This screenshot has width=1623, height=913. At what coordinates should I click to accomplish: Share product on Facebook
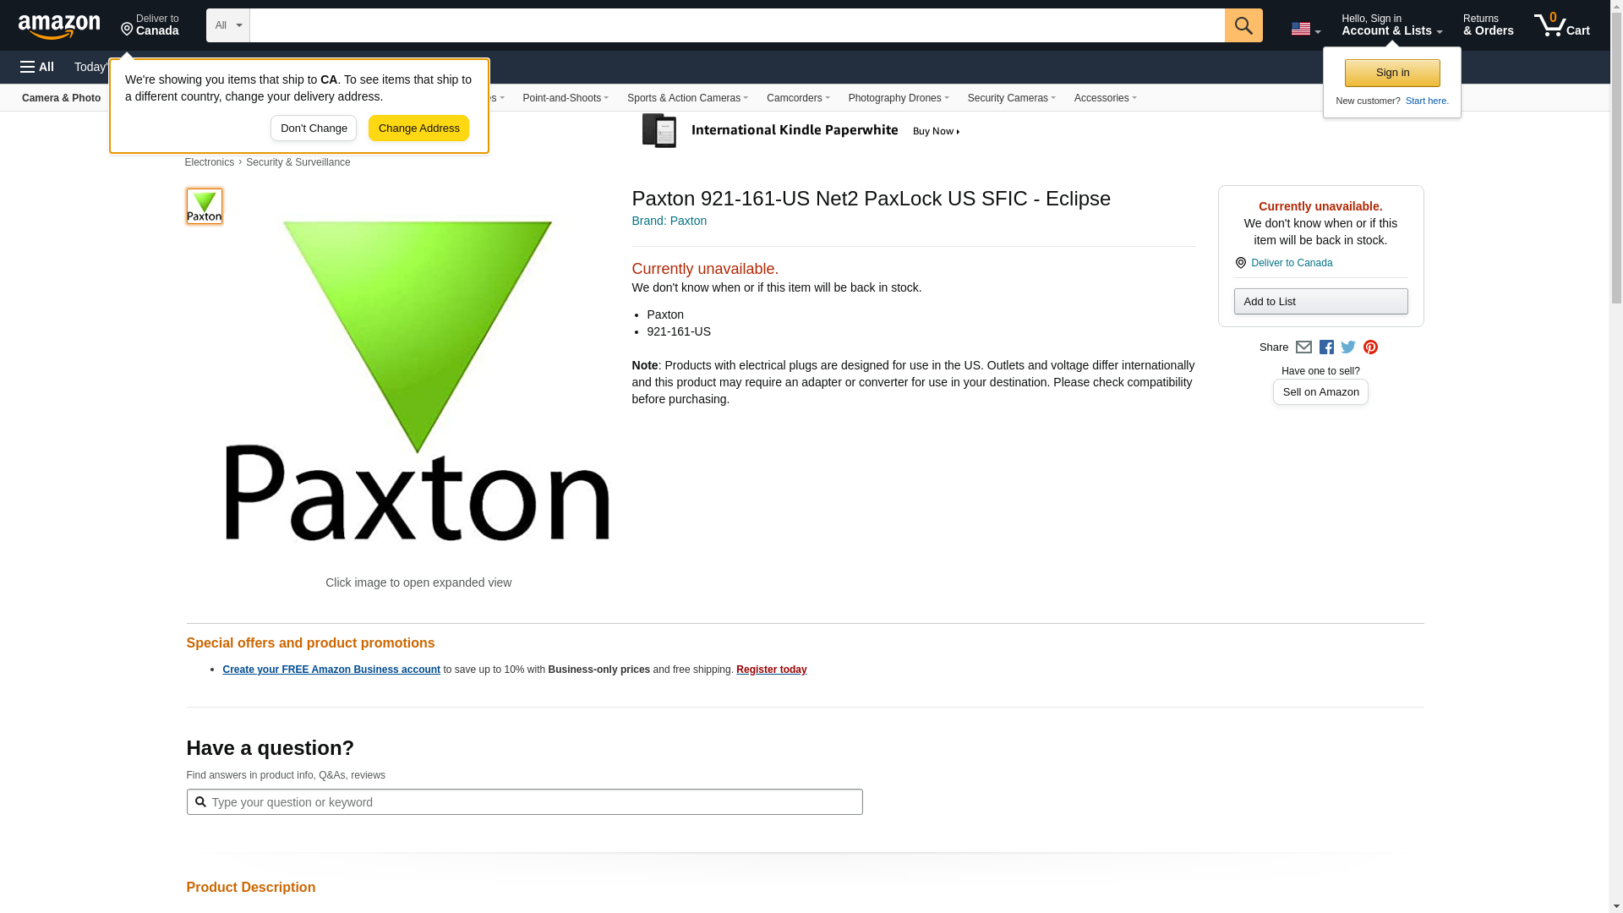point(1326,347)
